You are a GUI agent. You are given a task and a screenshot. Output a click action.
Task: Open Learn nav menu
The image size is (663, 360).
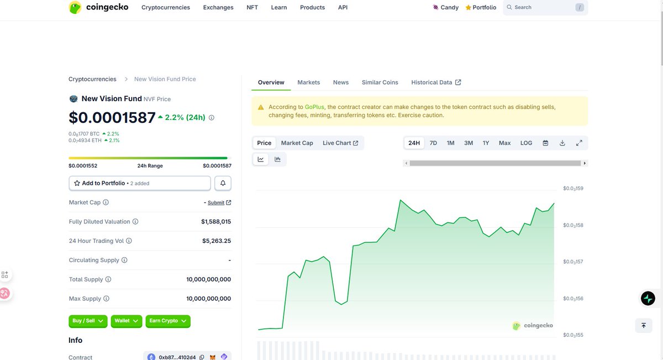pos(279,8)
